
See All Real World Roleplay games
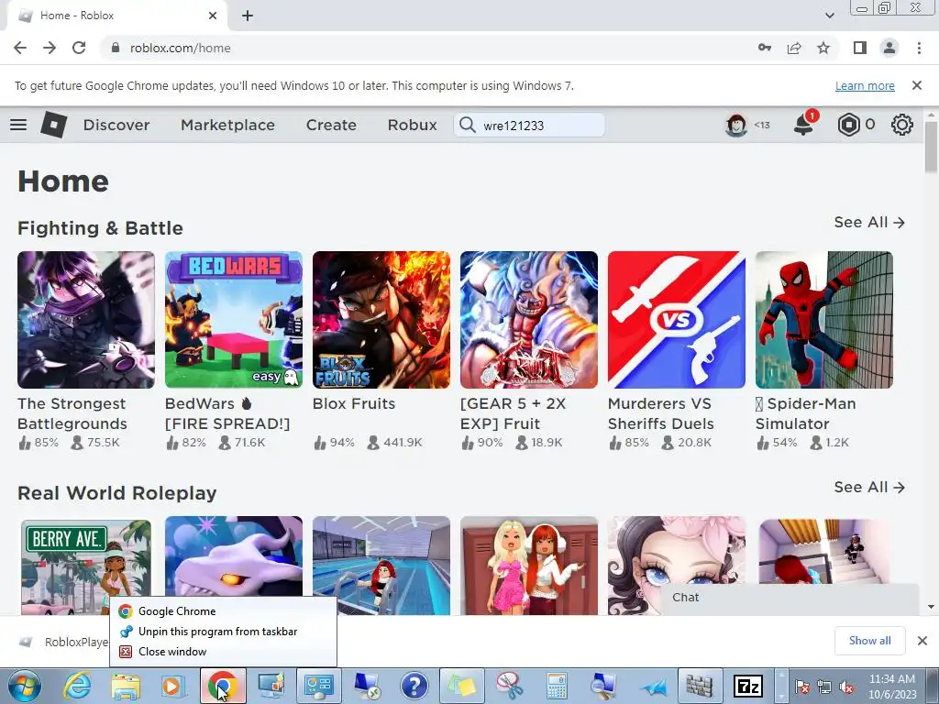point(869,488)
